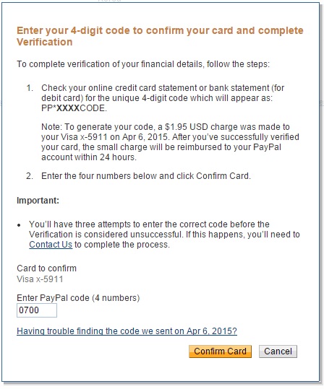The image size is (324, 389).
Task: Click the bold 'Important:' heading
Action: tap(38, 200)
